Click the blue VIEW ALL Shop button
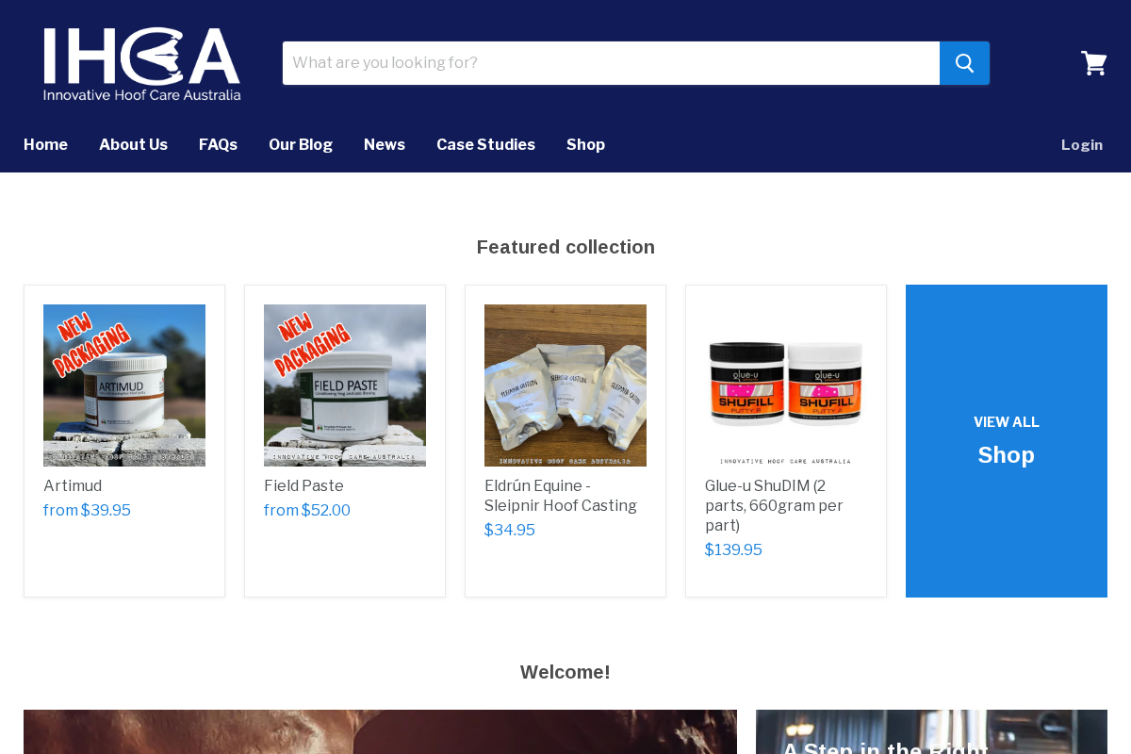 (x=1006, y=440)
